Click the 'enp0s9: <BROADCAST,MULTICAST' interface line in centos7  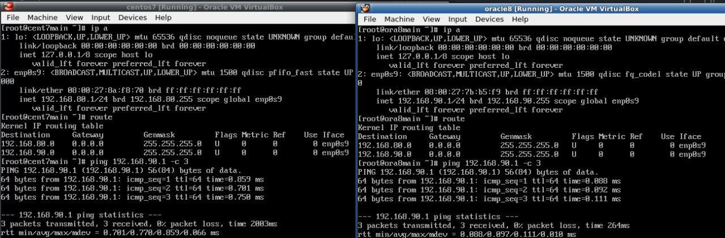[177, 72]
